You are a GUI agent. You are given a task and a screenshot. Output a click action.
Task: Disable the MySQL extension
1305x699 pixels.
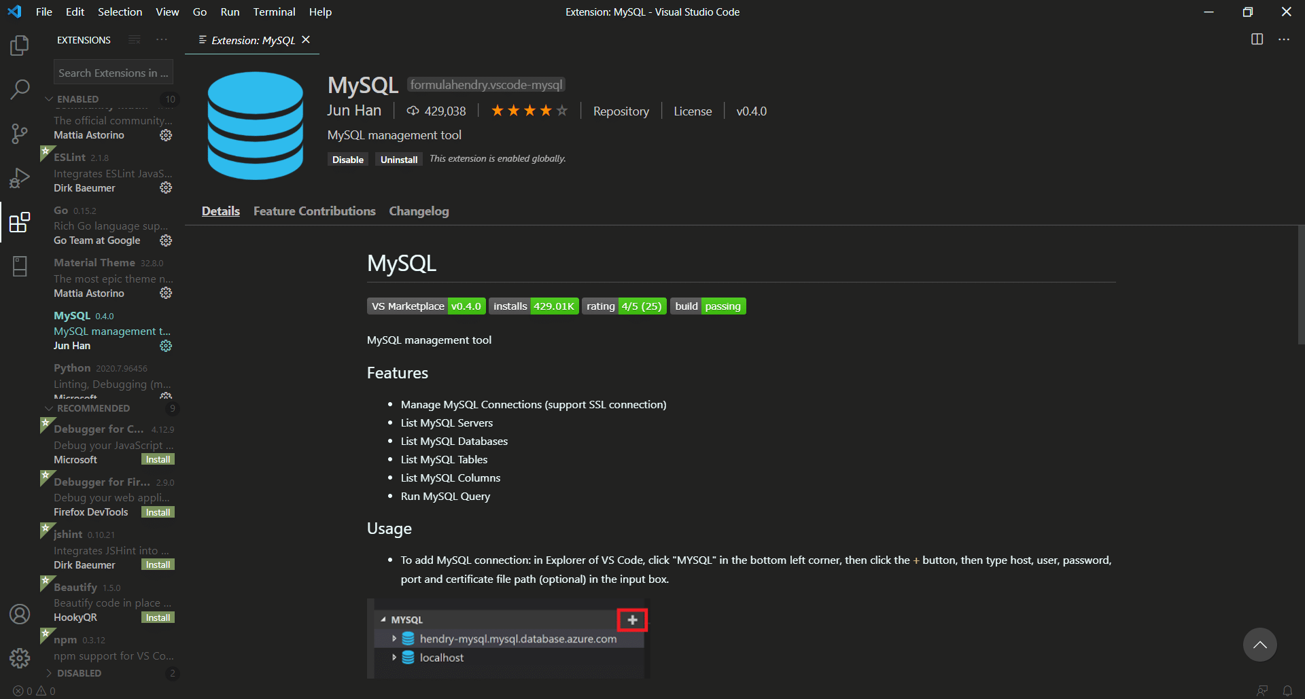pyautogui.click(x=348, y=160)
